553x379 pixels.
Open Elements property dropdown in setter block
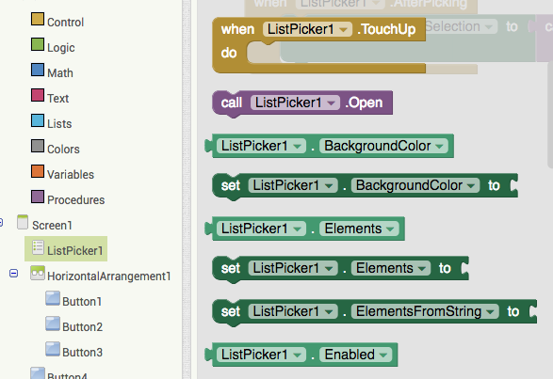tap(391, 268)
